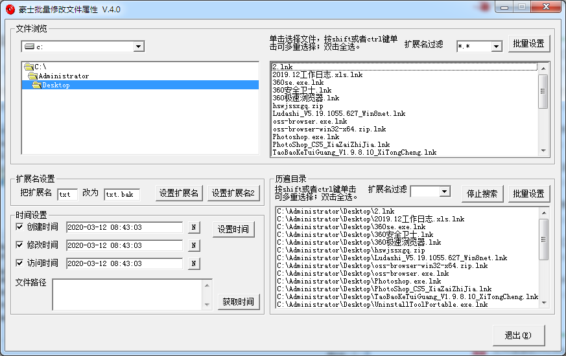Select PhotoShop_CS5_XiaZaiZhiJia.lnk in file list
The width and height of the screenshot is (566, 356).
[x=405, y=144]
